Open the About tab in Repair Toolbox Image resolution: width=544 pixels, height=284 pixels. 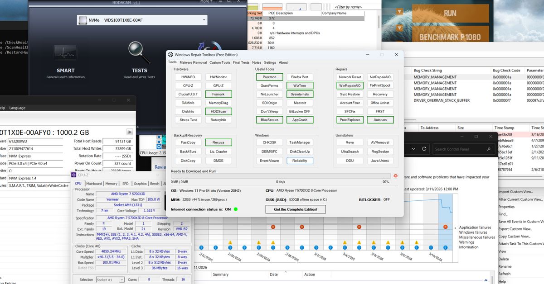click(x=283, y=62)
